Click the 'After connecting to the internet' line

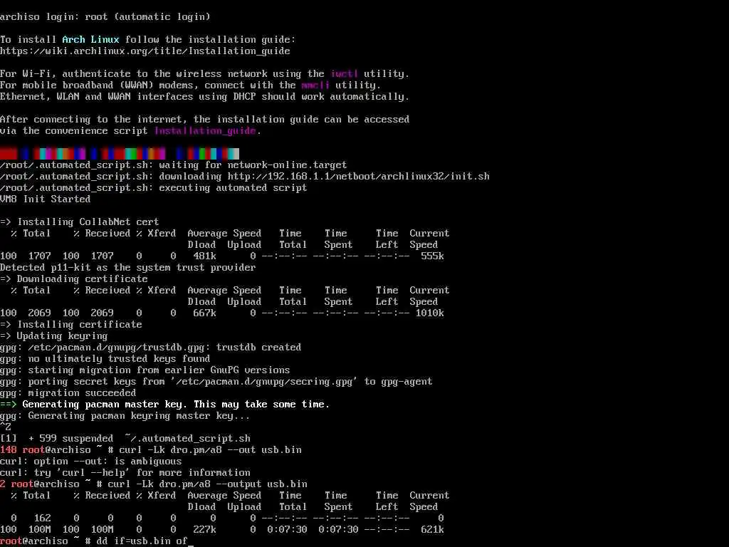point(204,120)
